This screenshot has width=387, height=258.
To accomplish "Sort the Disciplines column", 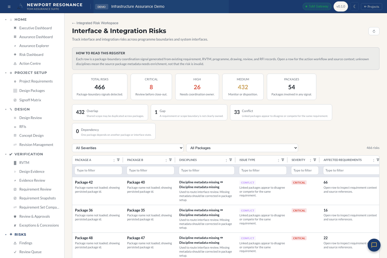I will 226,160.
